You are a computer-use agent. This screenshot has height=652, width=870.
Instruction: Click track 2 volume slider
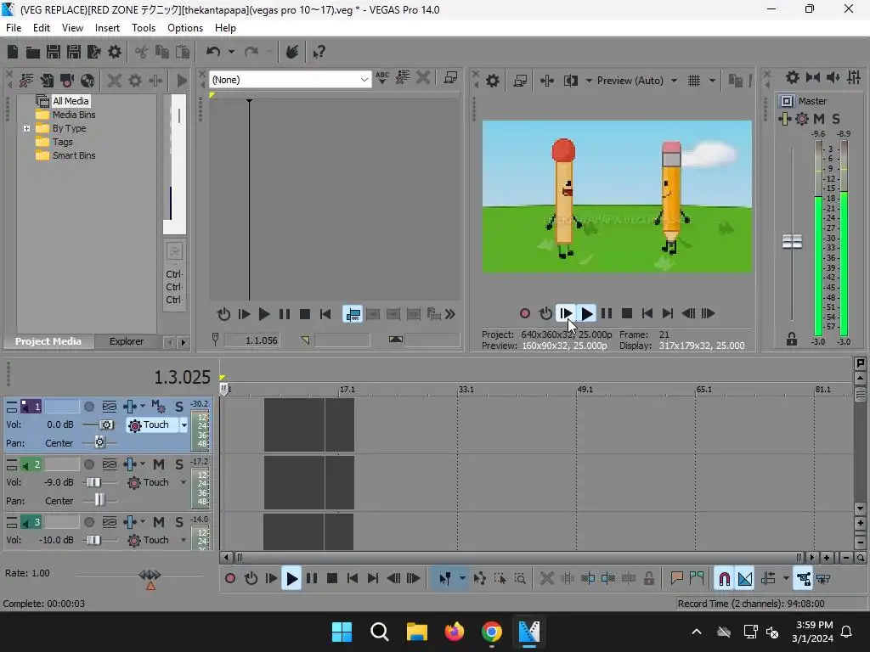(x=93, y=482)
